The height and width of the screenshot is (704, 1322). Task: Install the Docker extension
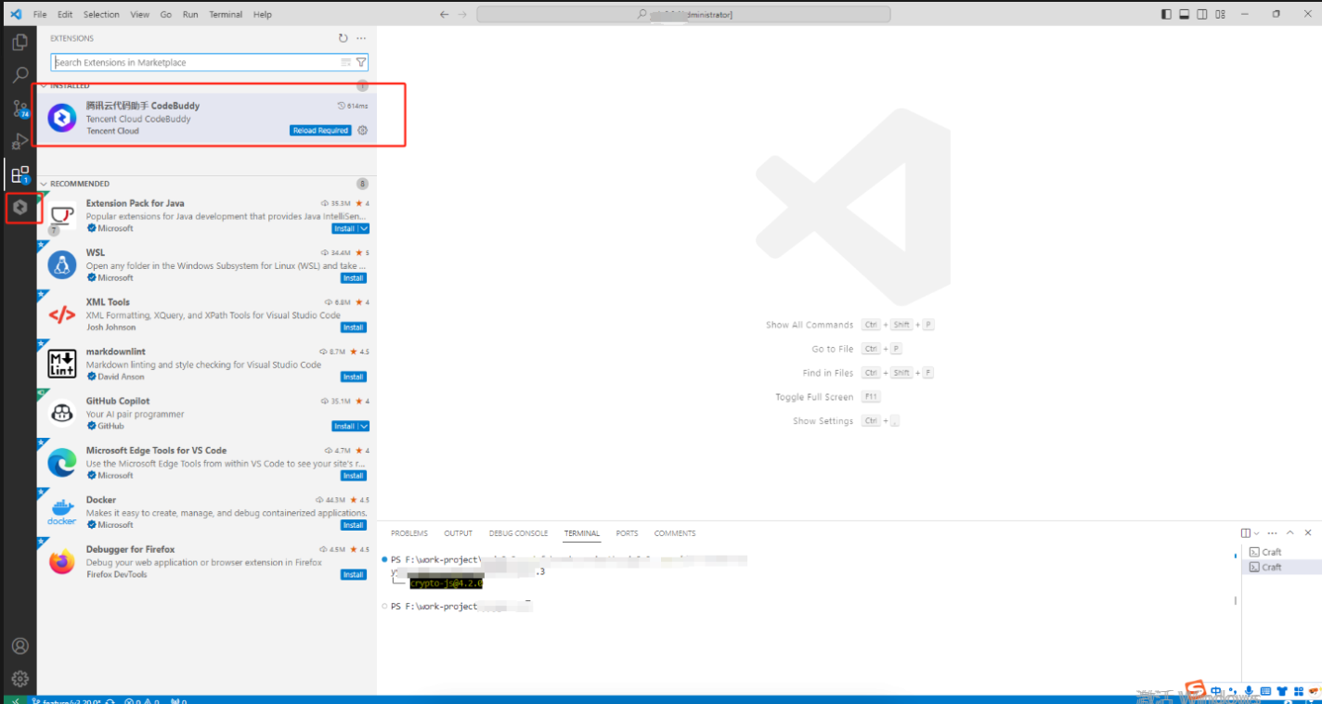pos(353,525)
